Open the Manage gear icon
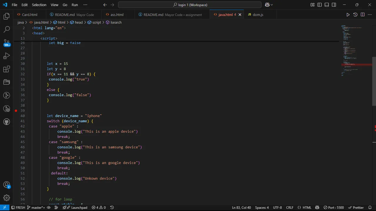Viewport: 376px width, 211px height. tap(6, 198)
